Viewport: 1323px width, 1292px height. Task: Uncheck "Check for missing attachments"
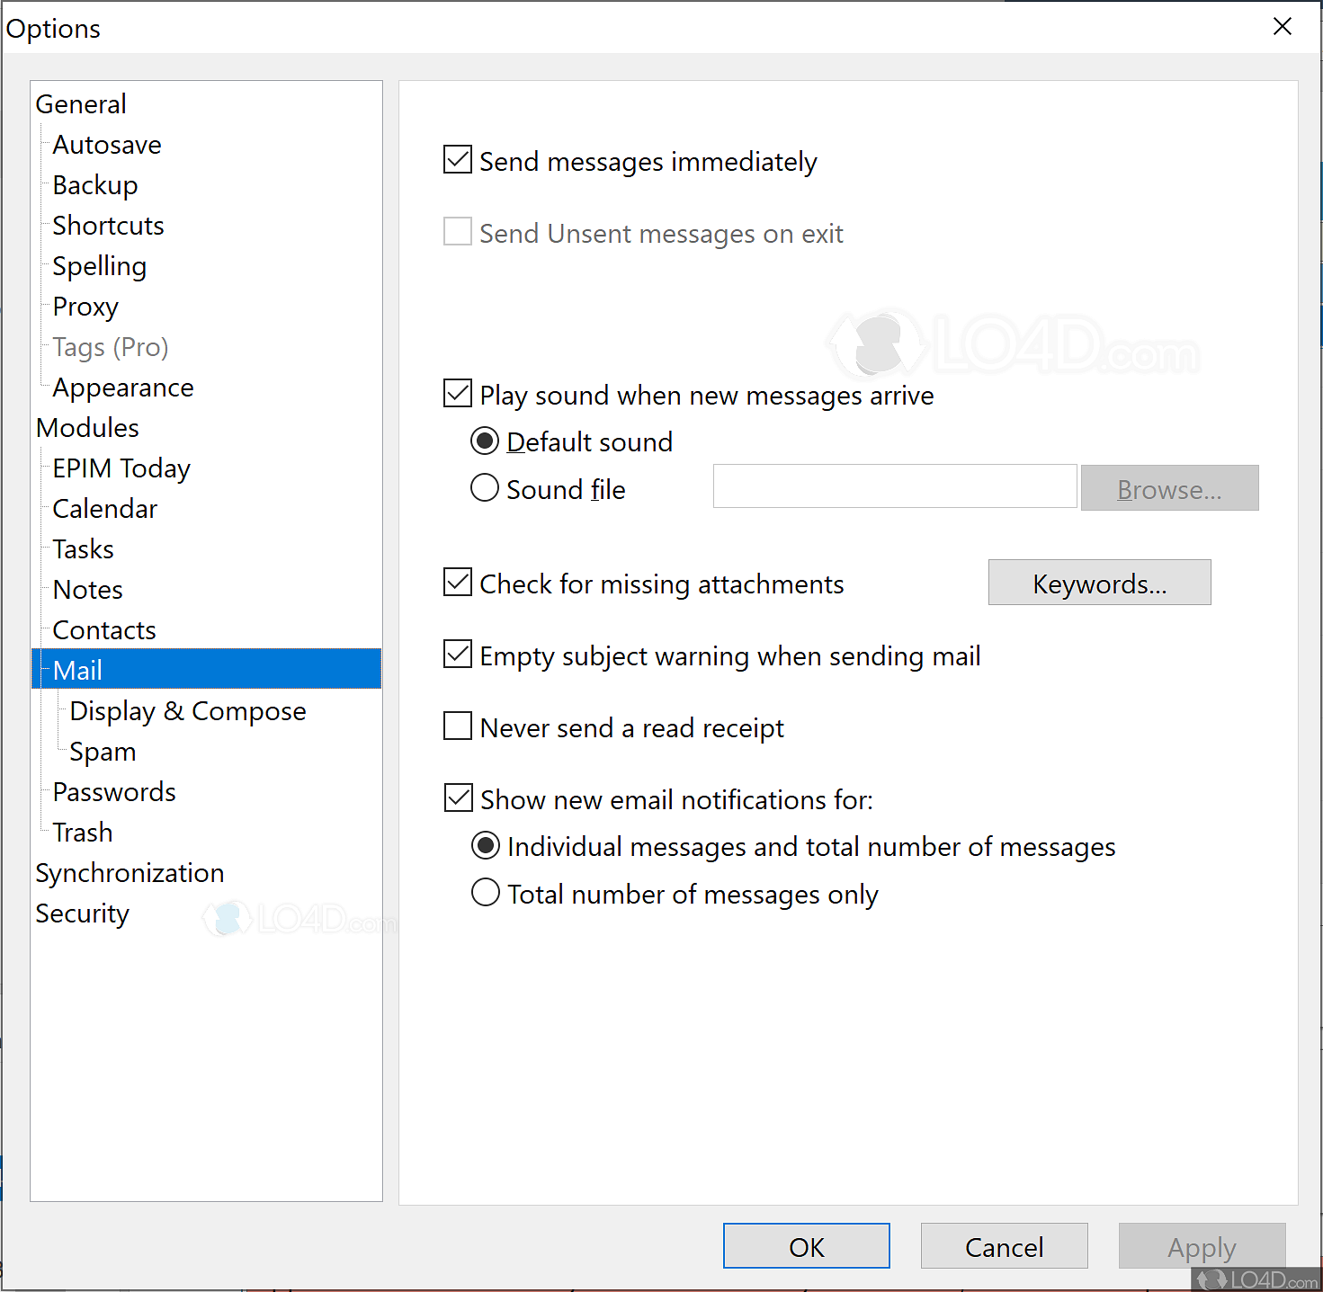pyautogui.click(x=457, y=582)
